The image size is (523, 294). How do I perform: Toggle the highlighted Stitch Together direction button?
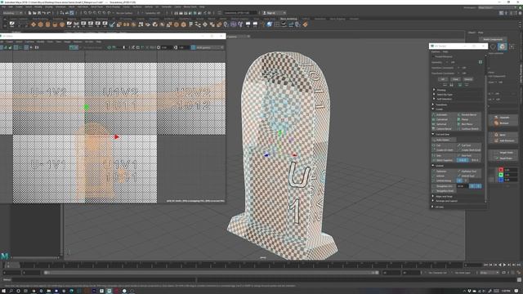pos(463,160)
